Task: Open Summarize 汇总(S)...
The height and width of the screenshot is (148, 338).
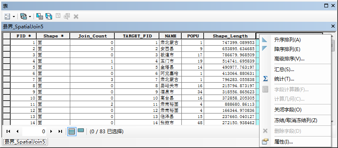Action: (x=284, y=69)
